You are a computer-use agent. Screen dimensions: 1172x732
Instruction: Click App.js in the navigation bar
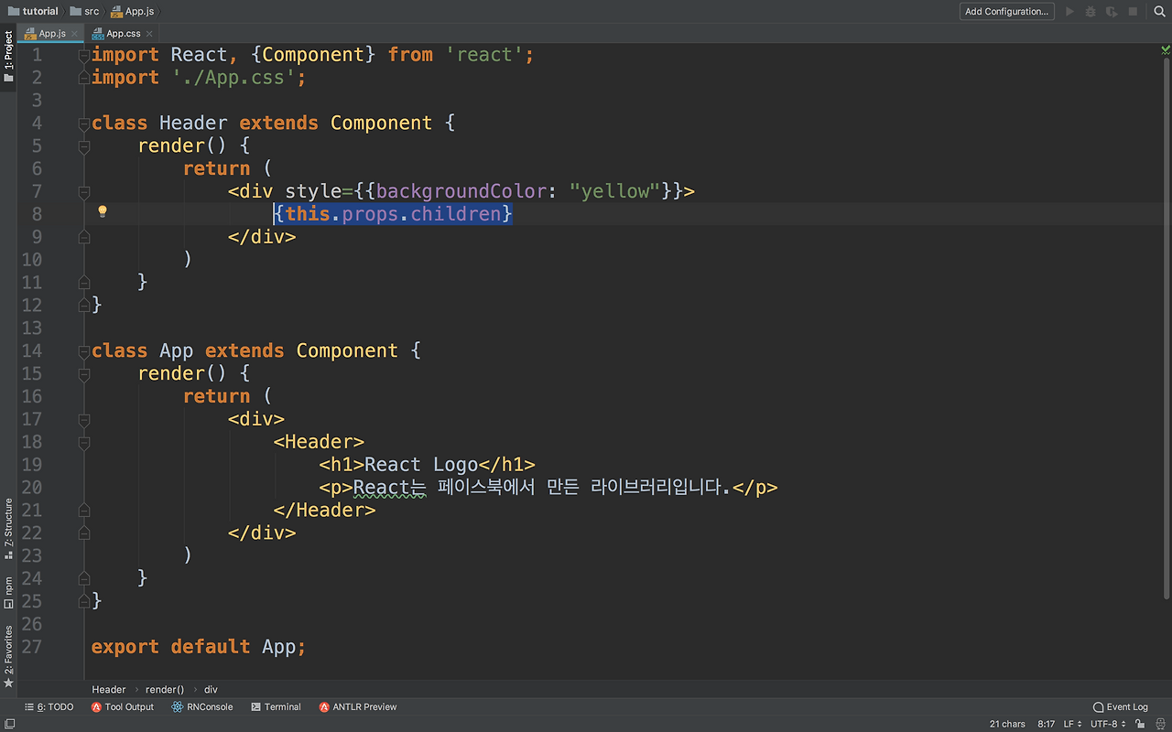click(133, 11)
